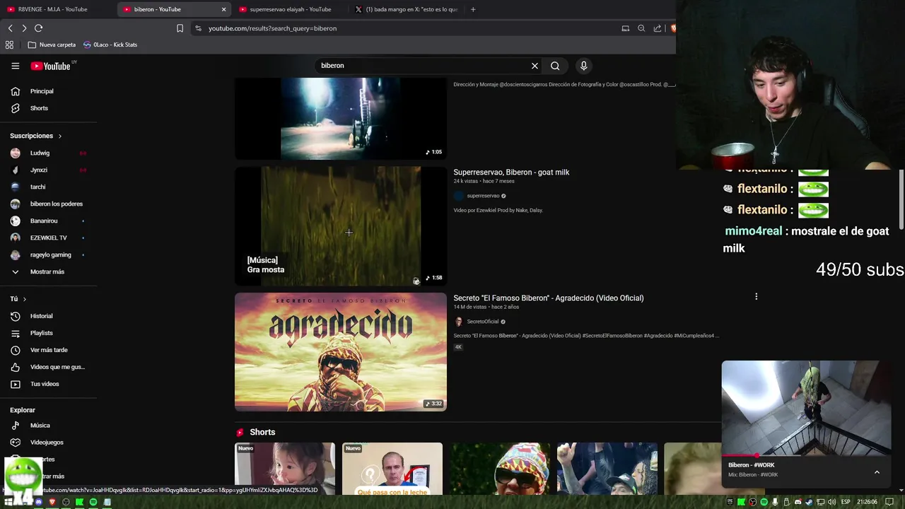Open Steam in the system tray
The image size is (905, 509).
809,502
